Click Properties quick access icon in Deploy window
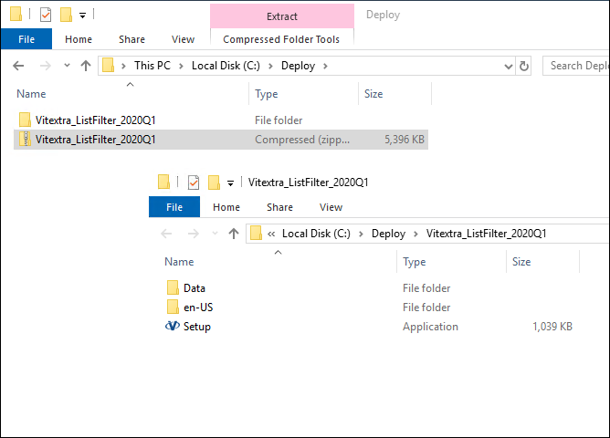 (46, 15)
